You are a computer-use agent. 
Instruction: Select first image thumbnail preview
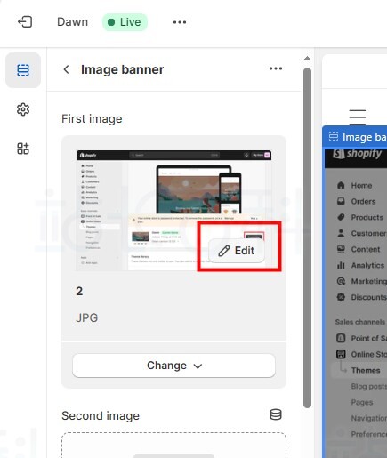click(173, 211)
